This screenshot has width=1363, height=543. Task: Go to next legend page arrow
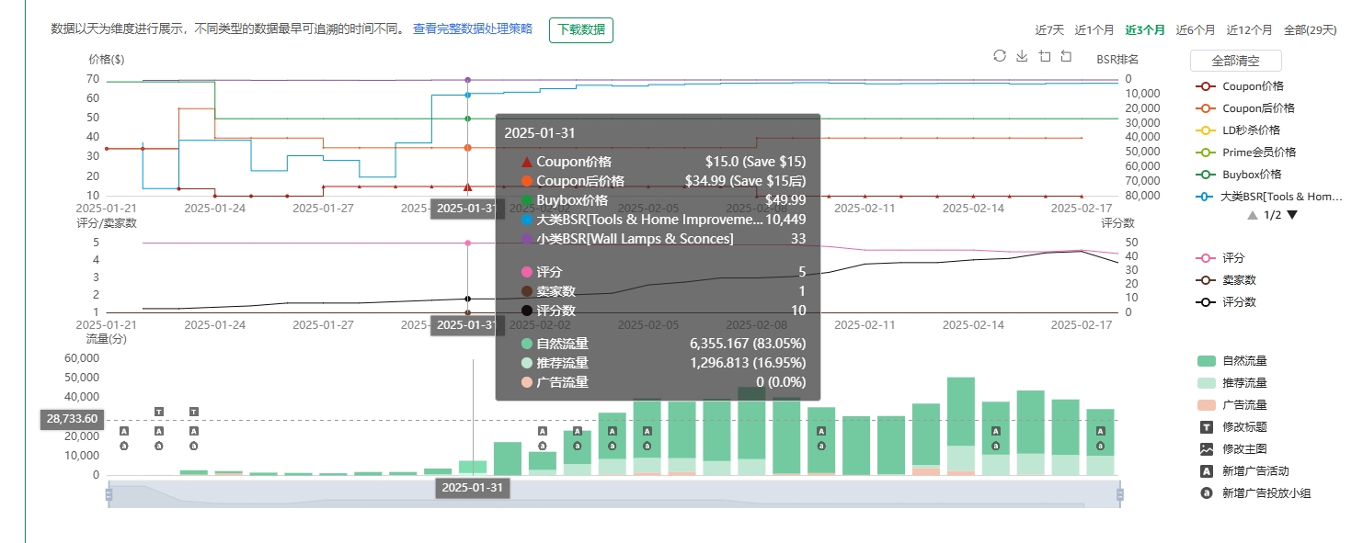pos(1292,215)
